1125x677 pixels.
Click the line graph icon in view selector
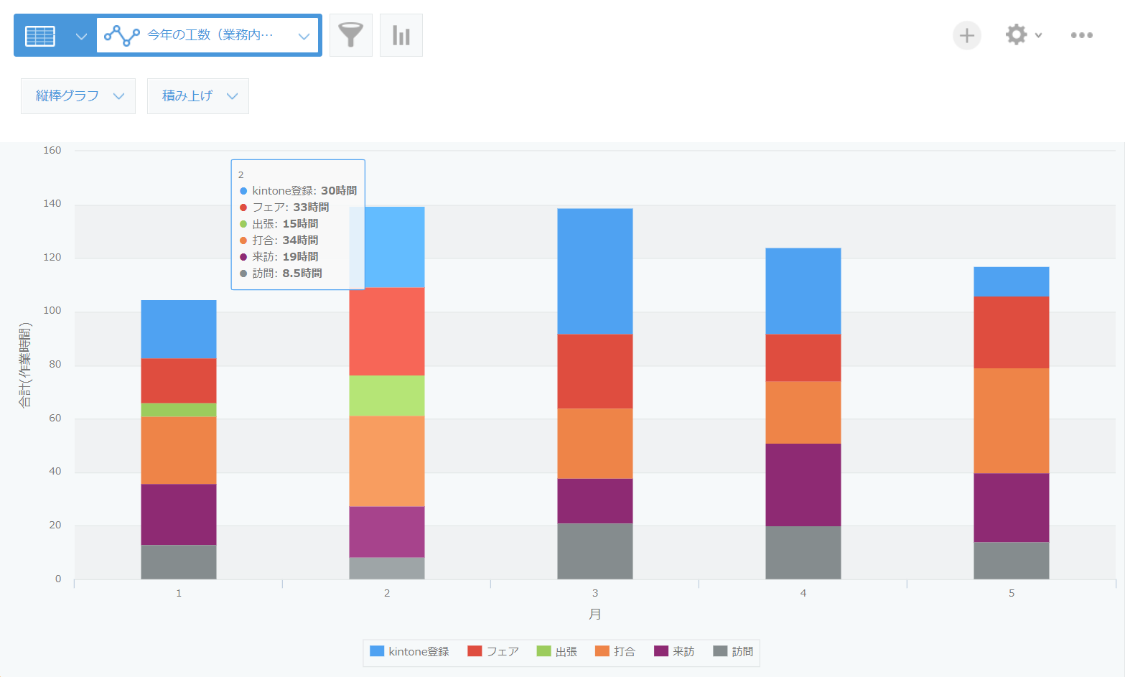[x=122, y=35]
